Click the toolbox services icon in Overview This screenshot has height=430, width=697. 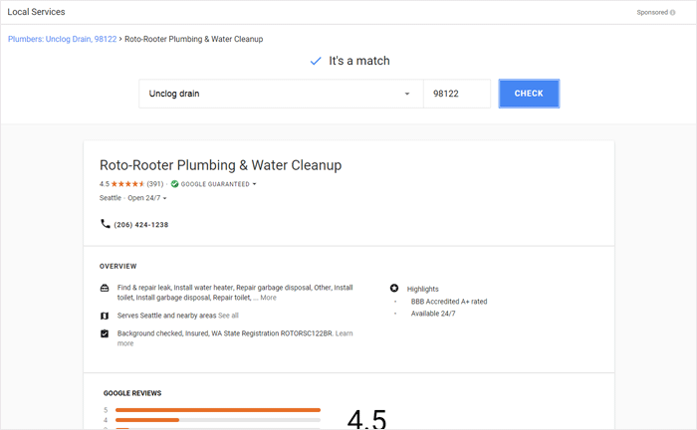[x=105, y=288]
